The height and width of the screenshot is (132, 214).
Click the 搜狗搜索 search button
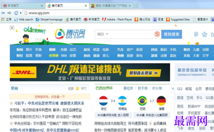(x=171, y=34)
